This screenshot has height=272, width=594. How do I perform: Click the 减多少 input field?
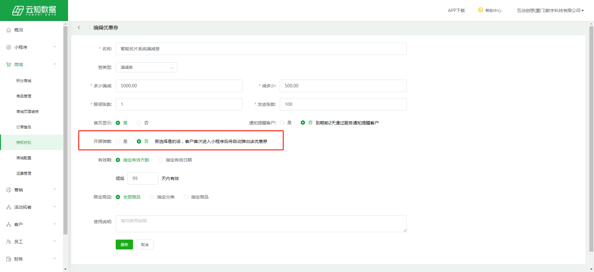[343, 86]
